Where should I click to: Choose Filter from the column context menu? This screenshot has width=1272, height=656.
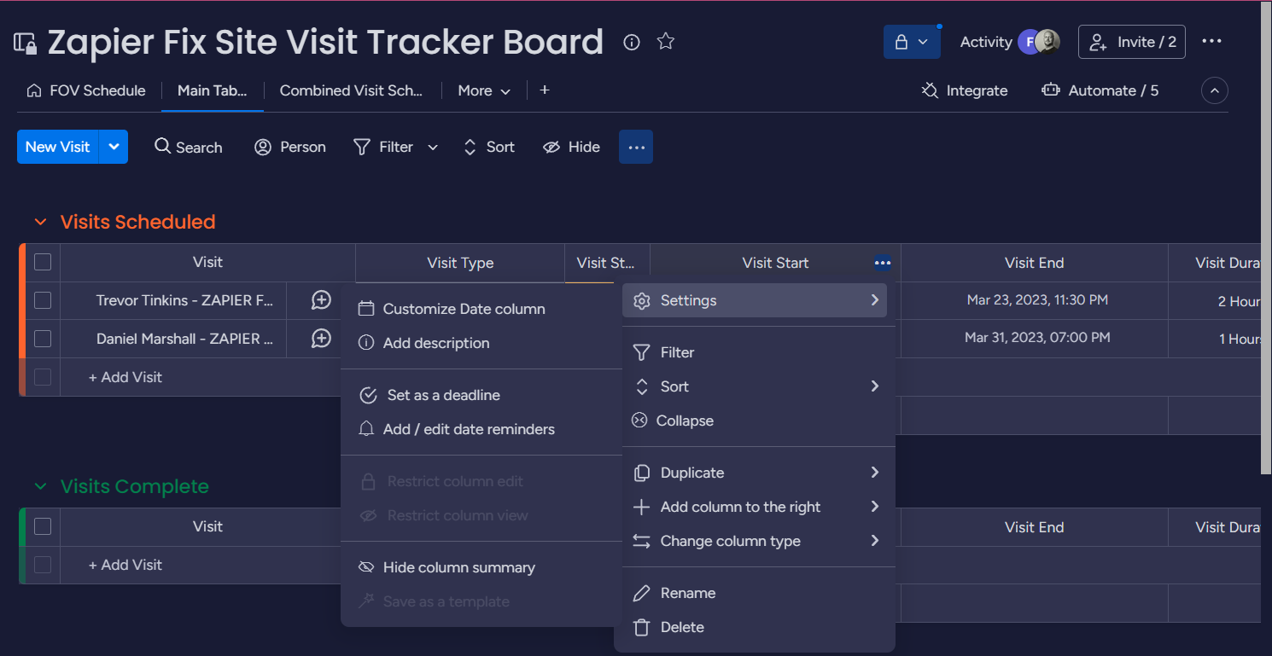755,352
